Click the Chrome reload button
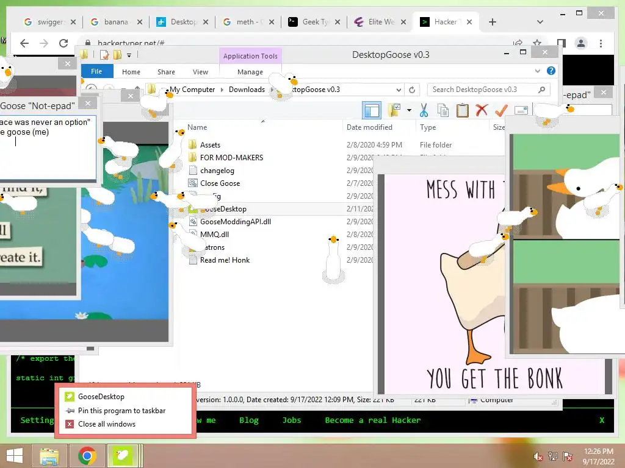 point(63,43)
